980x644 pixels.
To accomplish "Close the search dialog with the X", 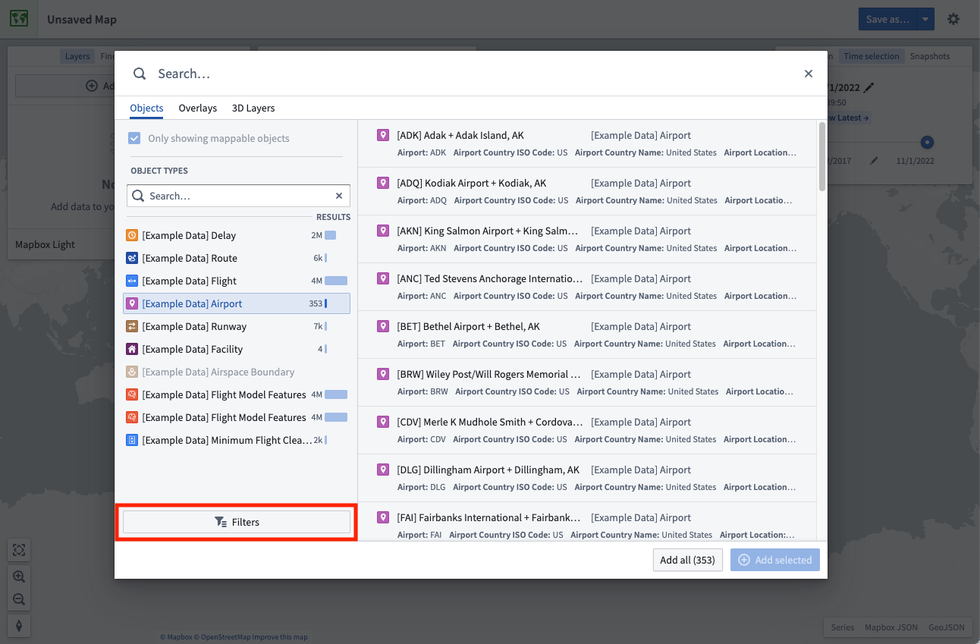I will [x=809, y=74].
